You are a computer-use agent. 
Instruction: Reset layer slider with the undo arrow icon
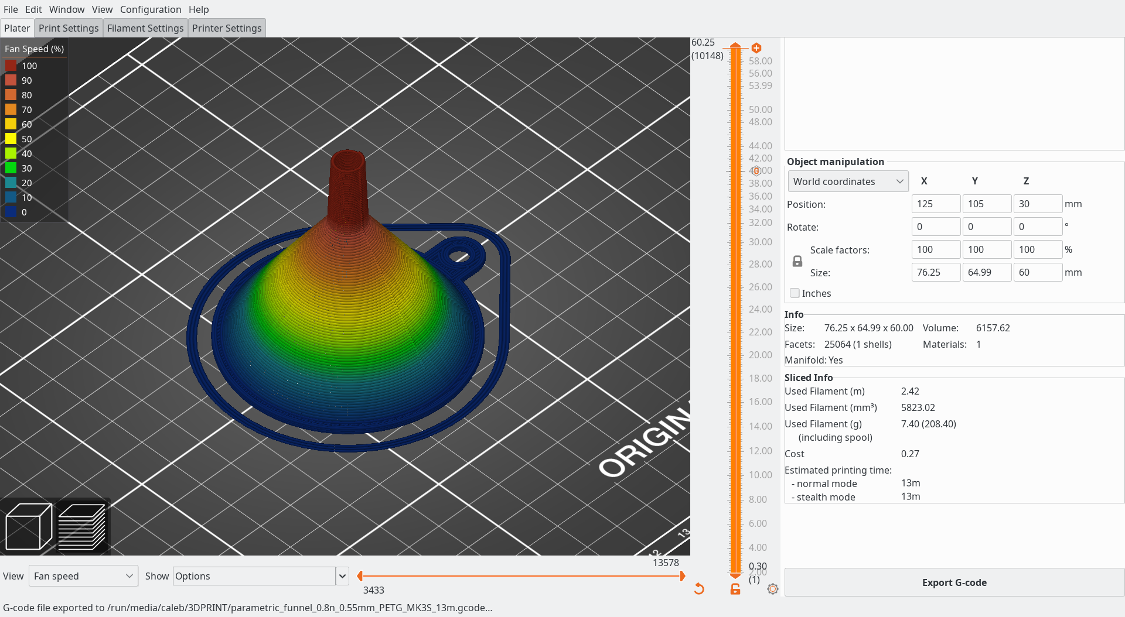(x=699, y=589)
